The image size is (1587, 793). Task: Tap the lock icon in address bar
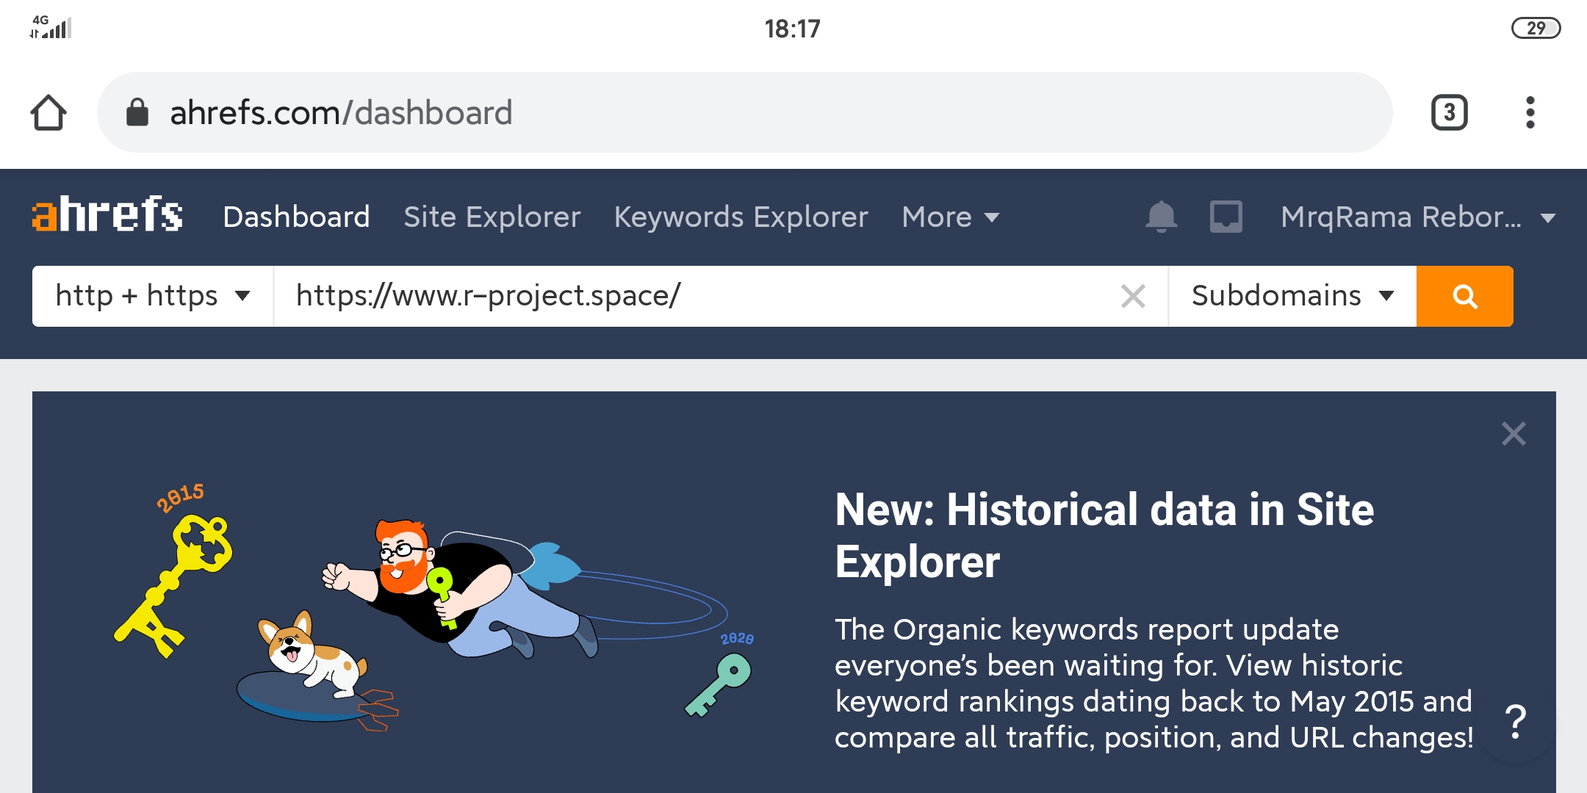coord(137,113)
